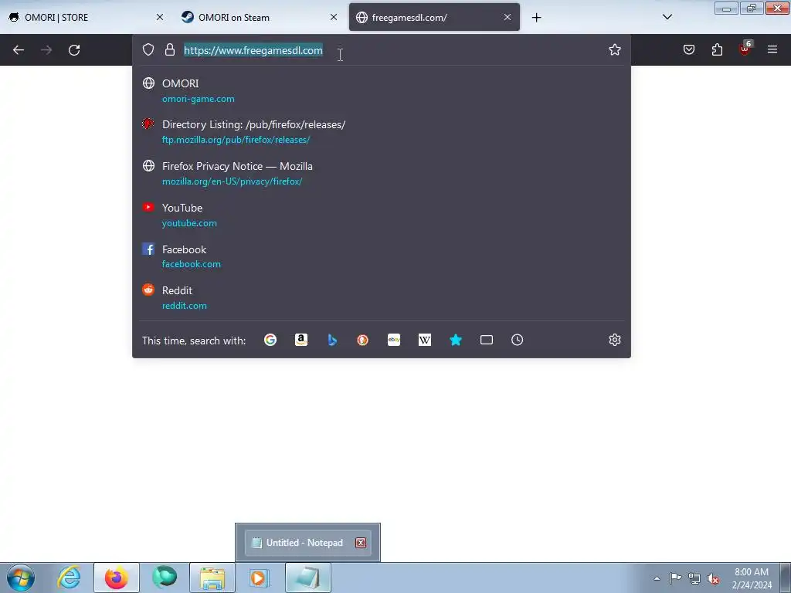The height and width of the screenshot is (593, 791).
Task: Select Untitled - Notepad preview thumbnail
Action: tap(307, 543)
